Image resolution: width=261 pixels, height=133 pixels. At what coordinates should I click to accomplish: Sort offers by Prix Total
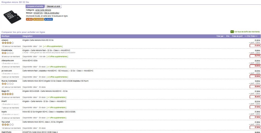[251, 36]
